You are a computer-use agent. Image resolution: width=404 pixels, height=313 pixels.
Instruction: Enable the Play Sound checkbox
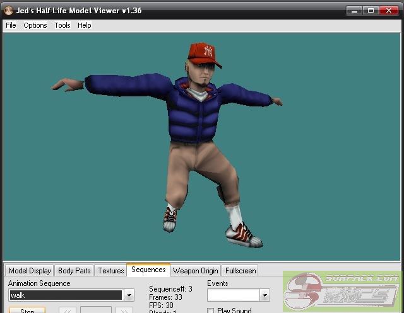(x=211, y=310)
